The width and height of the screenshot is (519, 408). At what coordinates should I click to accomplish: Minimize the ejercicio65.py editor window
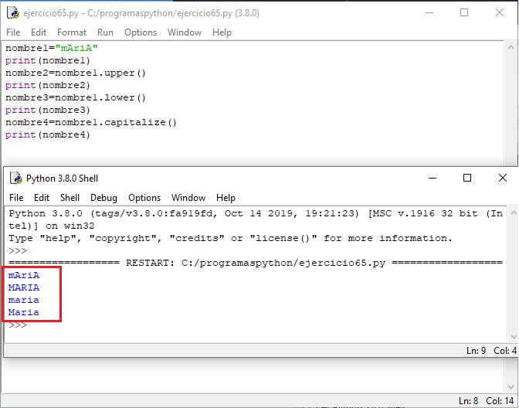tap(428, 12)
